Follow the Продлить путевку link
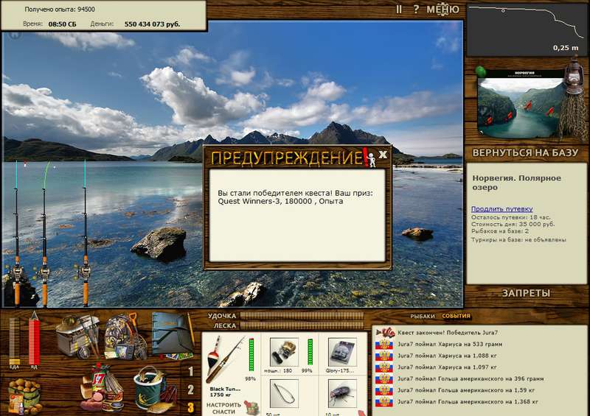 [x=502, y=209]
